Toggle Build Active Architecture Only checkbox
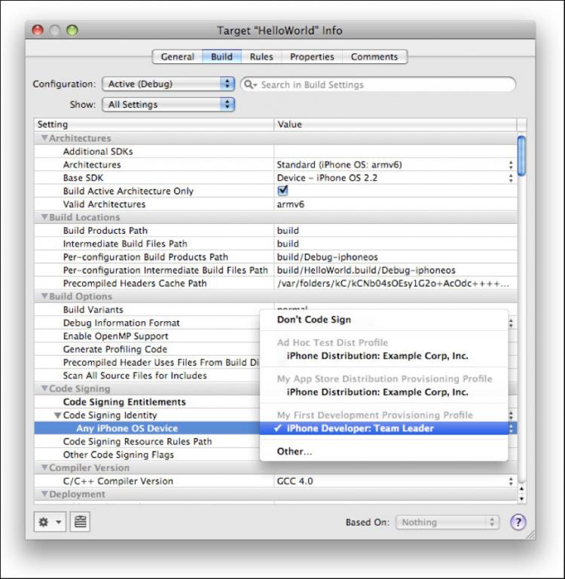 coord(282,191)
